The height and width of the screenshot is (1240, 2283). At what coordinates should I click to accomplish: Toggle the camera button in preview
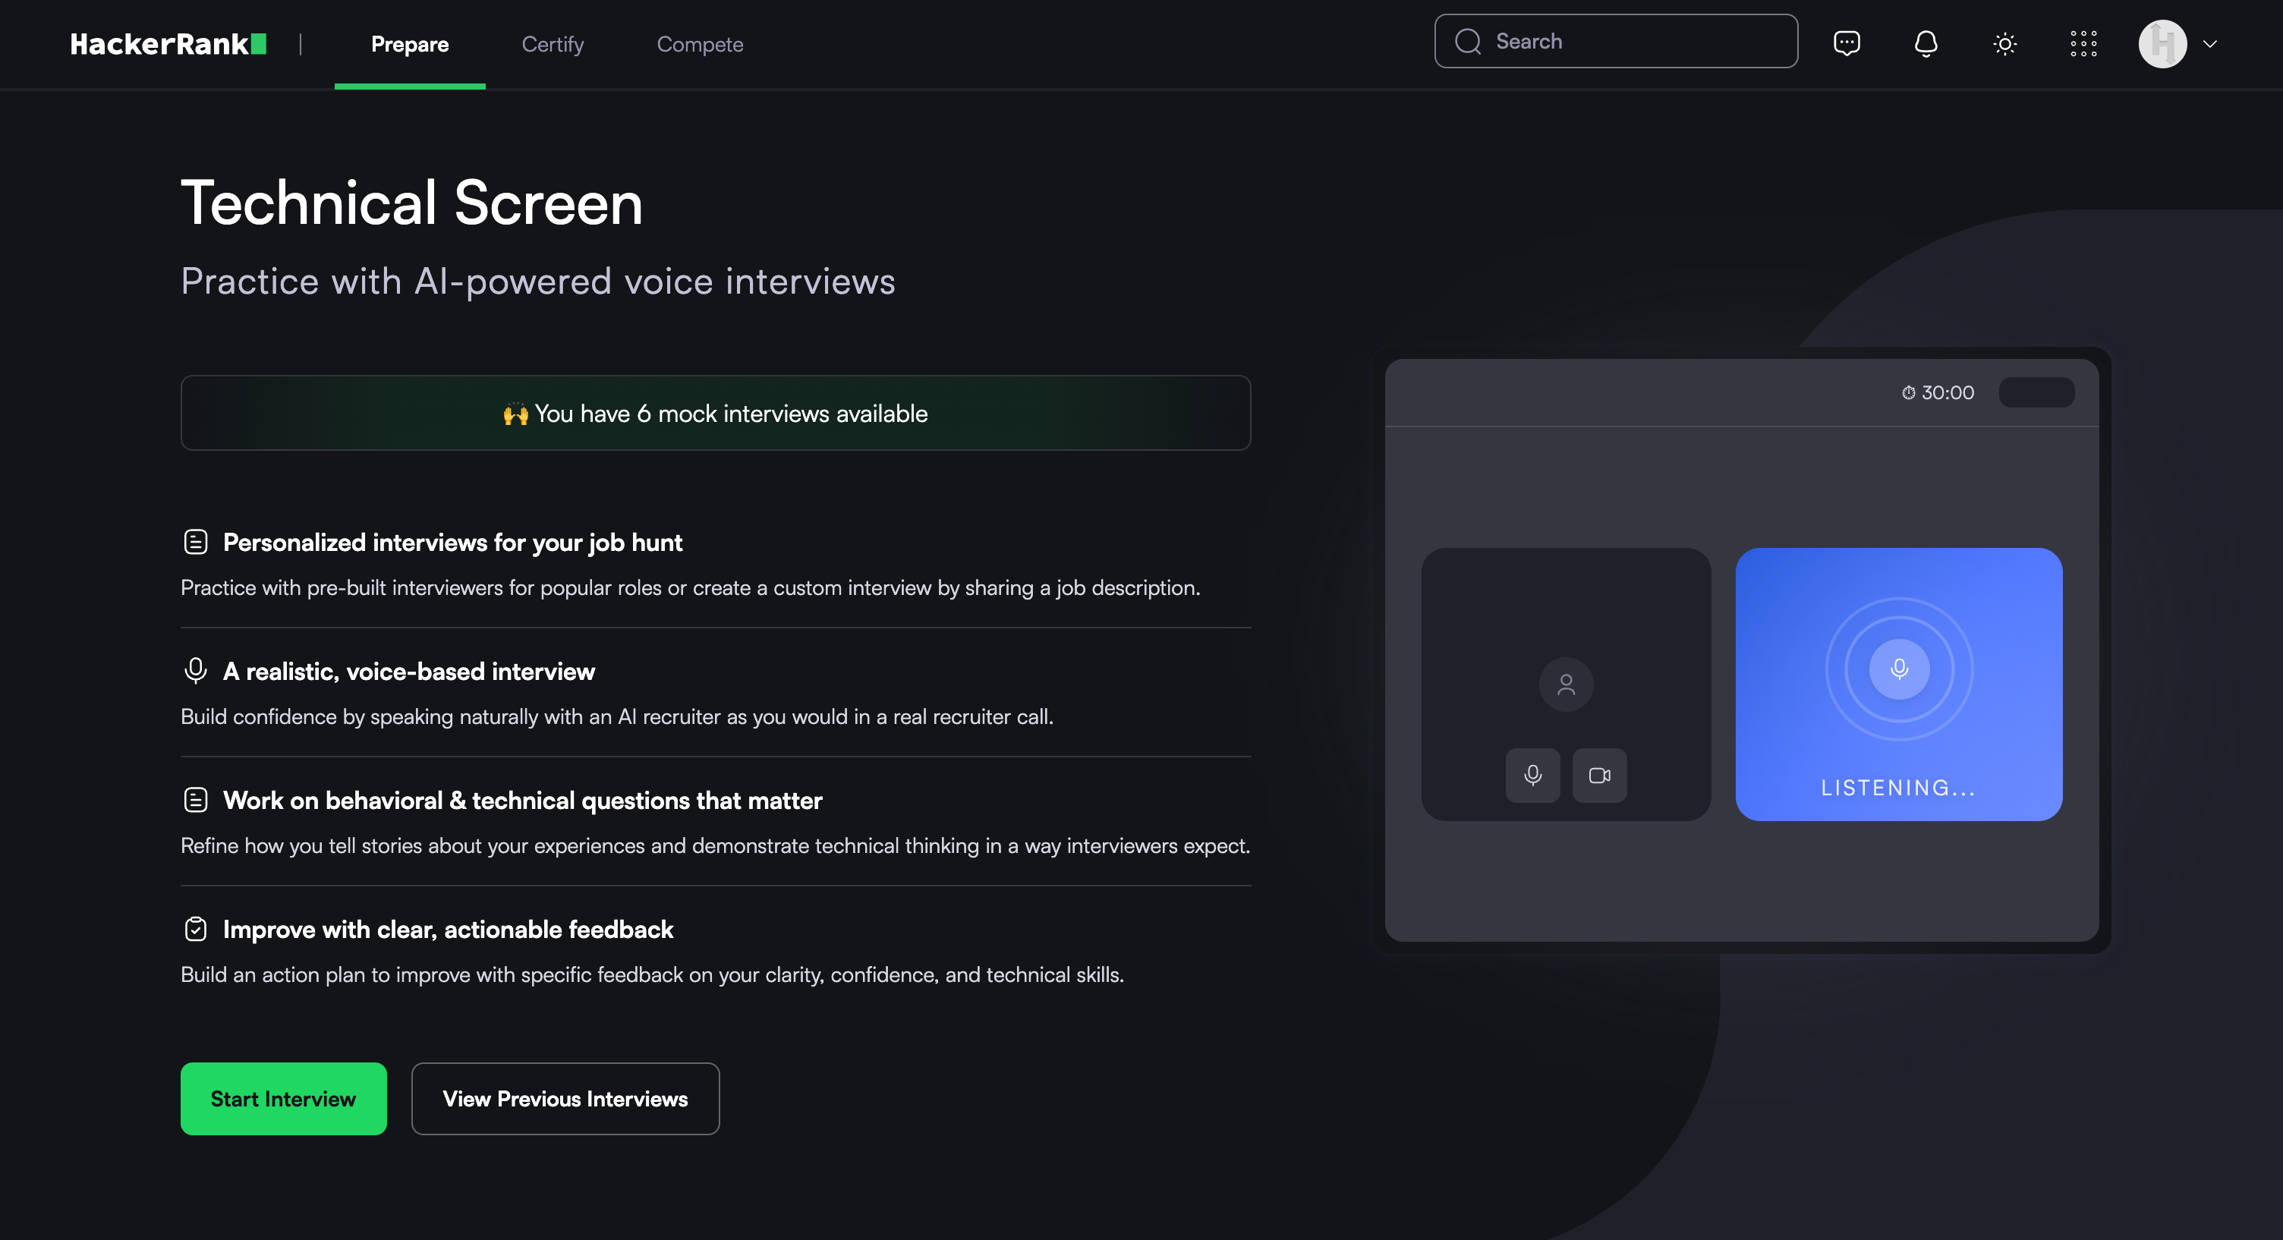pyautogui.click(x=1599, y=776)
